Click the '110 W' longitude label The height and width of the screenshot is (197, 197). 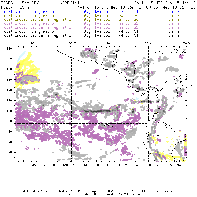point(33,43)
